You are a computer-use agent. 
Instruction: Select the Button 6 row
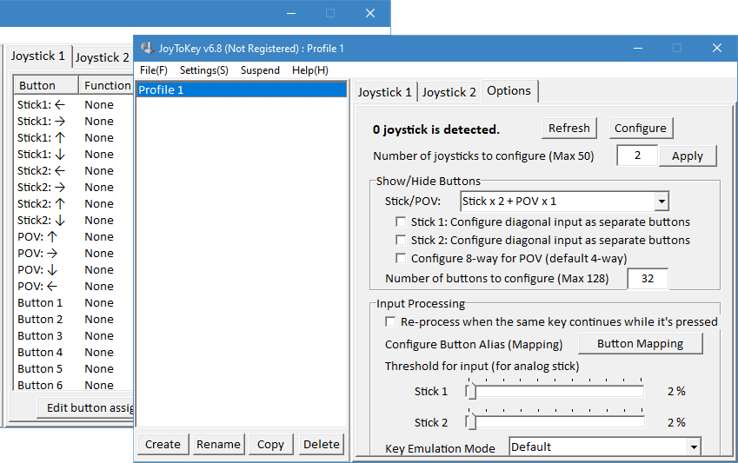tap(74, 385)
